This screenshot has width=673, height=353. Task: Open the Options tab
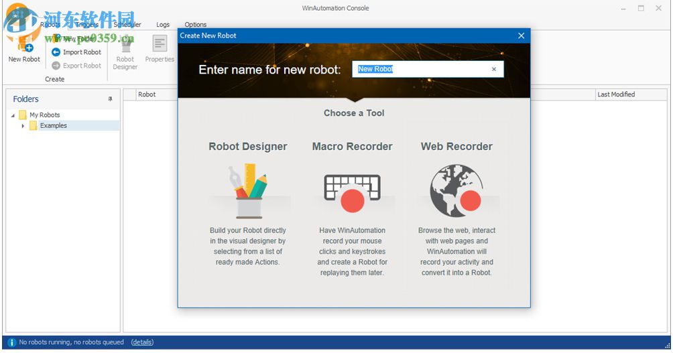click(x=195, y=24)
